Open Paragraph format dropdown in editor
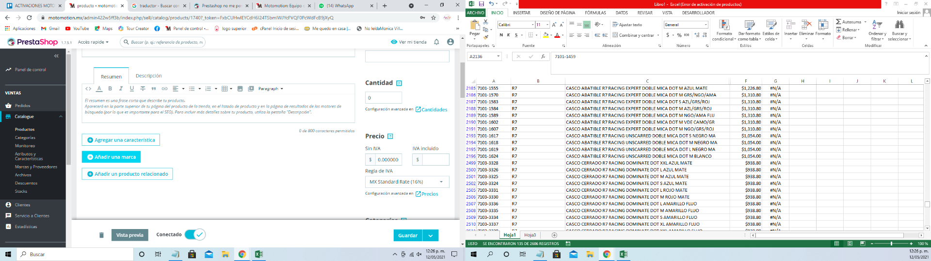Screen dimensions: 931x261 pos(271,89)
